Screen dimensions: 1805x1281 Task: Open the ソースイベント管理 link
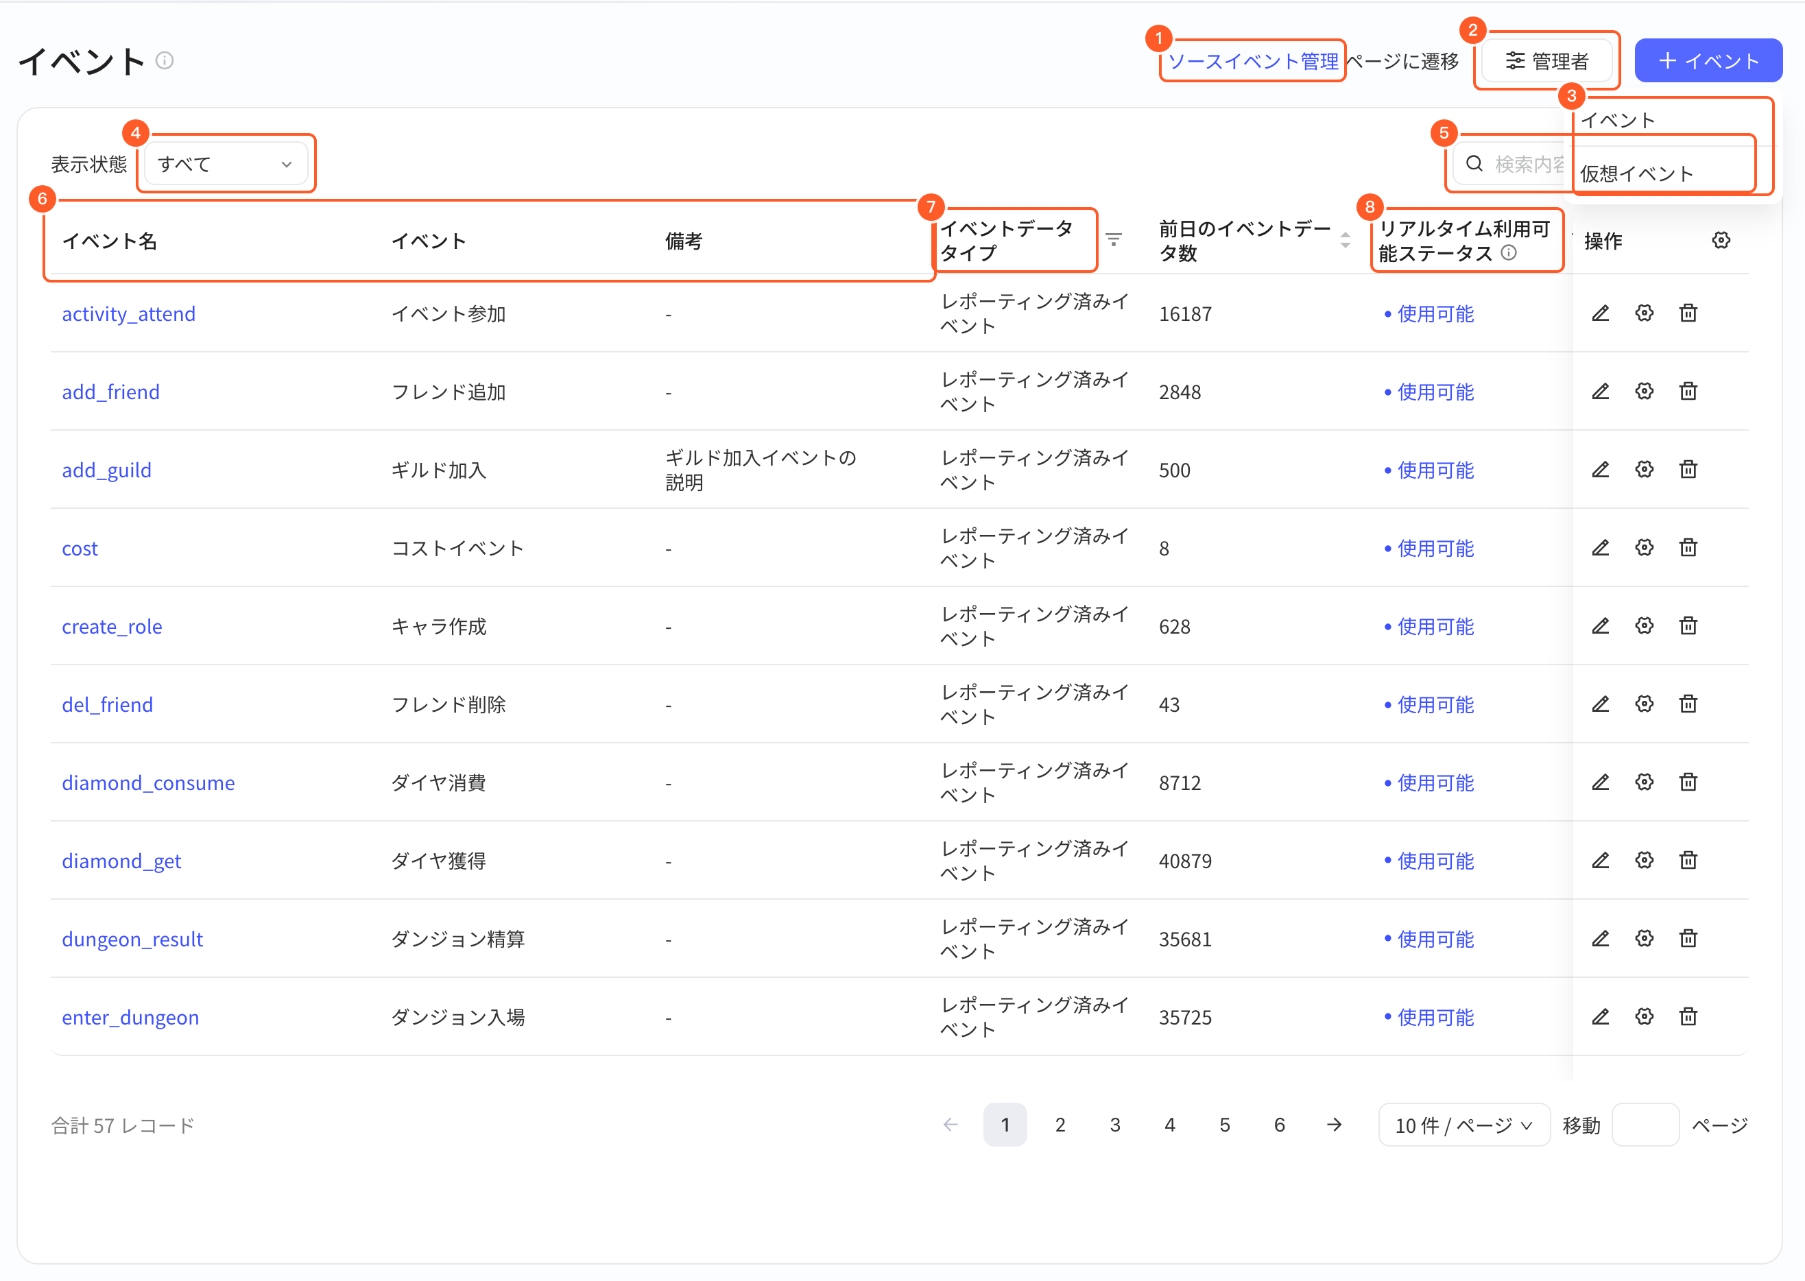(x=1253, y=61)
